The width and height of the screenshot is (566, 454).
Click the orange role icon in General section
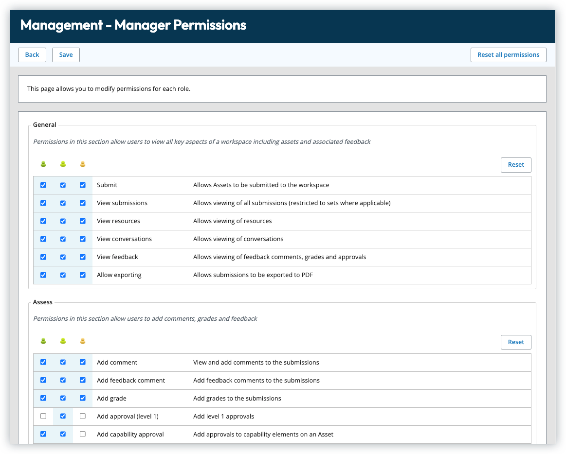(x=82, y=164)
